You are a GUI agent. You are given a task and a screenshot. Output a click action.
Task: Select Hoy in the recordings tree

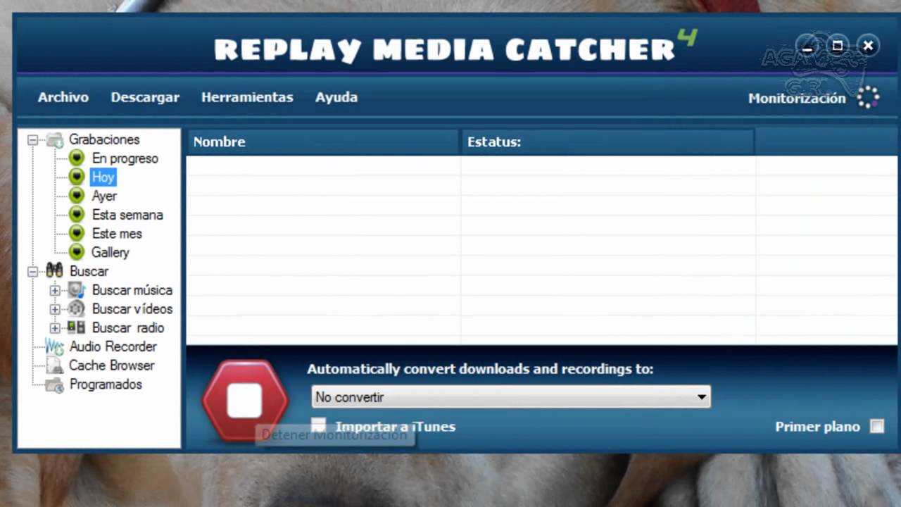coord(103,177)
